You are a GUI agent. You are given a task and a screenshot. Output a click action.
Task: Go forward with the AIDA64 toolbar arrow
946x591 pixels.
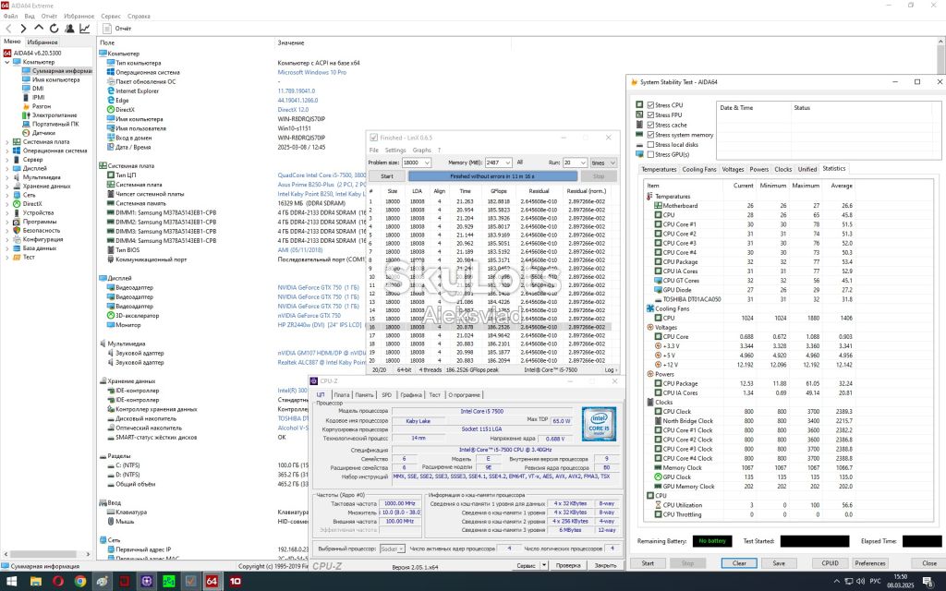[23, 29]
